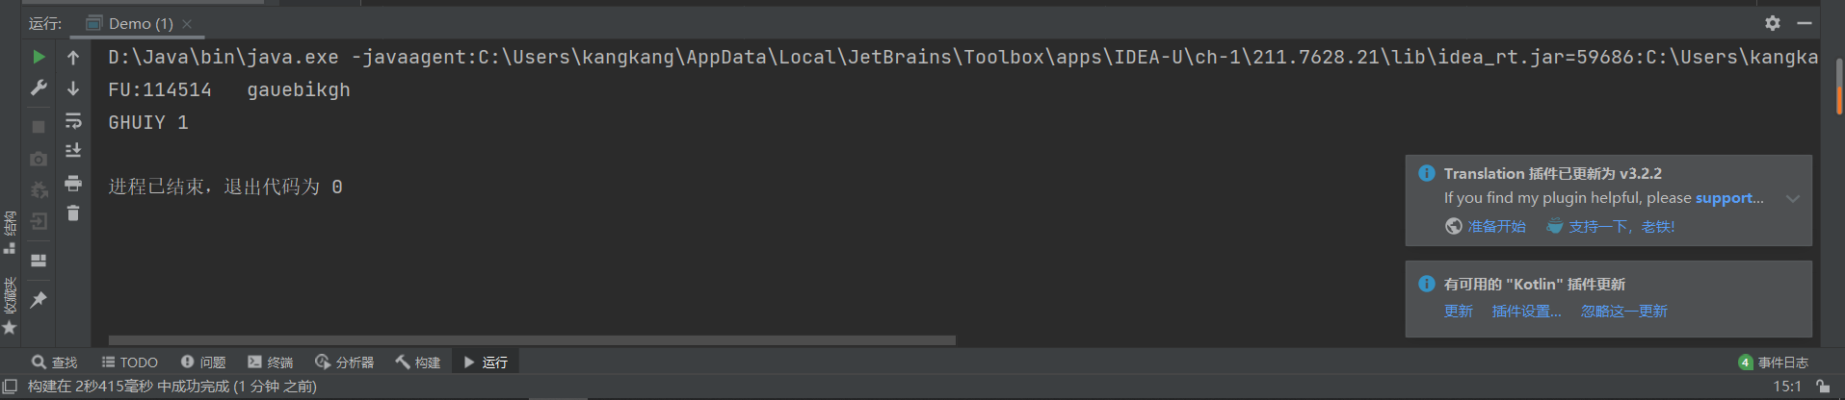Click the restore layout icon
Viewport: 1845px width, 400px height.
tap(39, 261)
